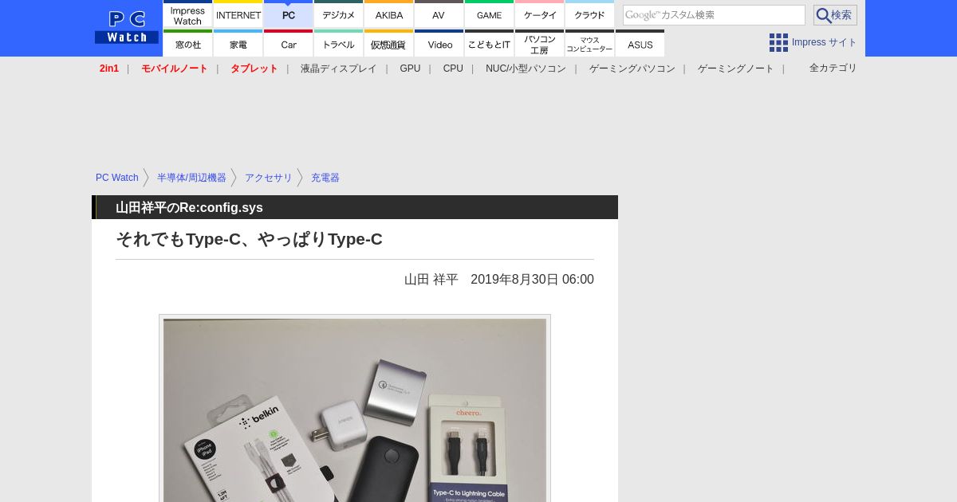The image size is (957, 502).
Task: Click アクセサリ breadcrumb
Action: click(269, 178)
